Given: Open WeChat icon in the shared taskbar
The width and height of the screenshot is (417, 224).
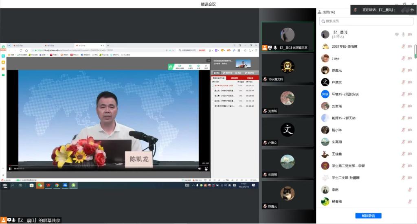Looking at the screenshot, I should (40, 185).
